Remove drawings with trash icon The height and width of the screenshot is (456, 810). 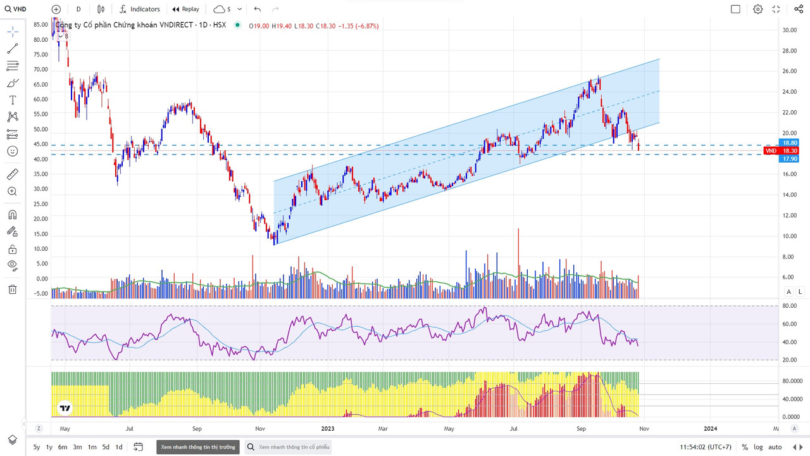coord(13,289)
